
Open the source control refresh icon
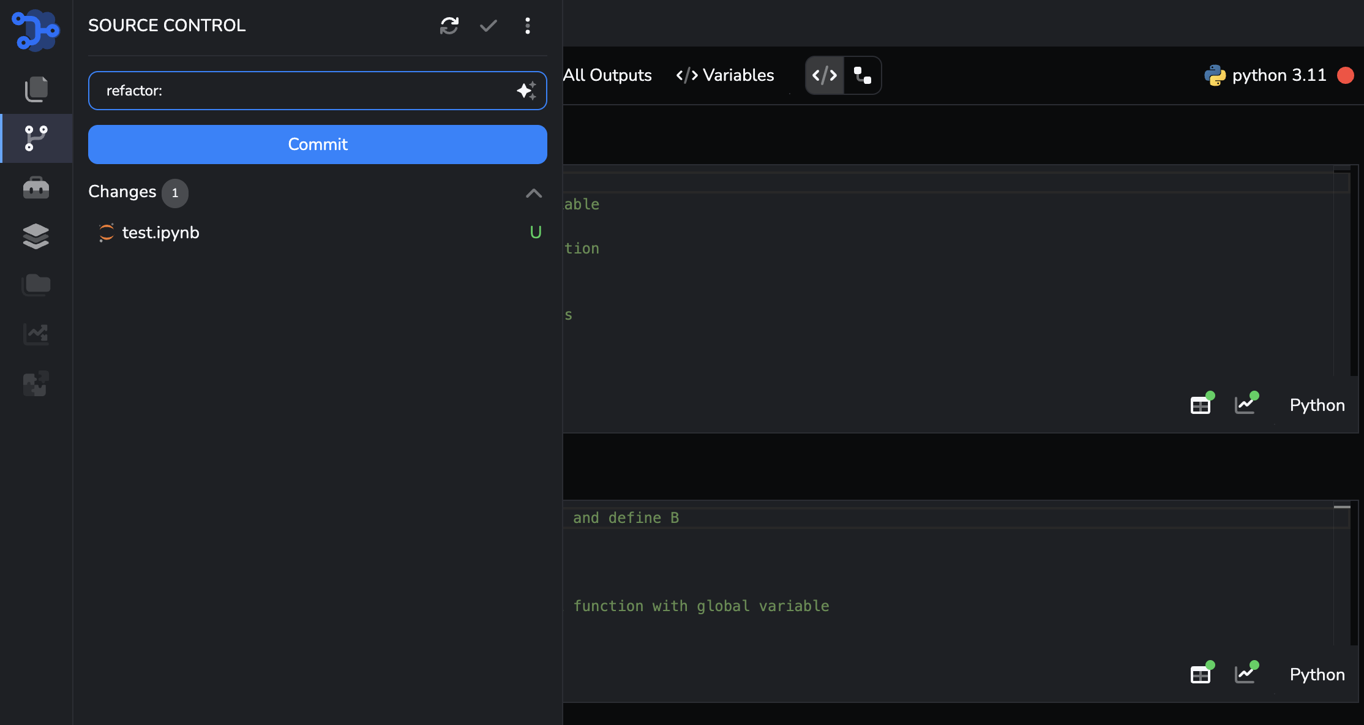coord(449,26)
